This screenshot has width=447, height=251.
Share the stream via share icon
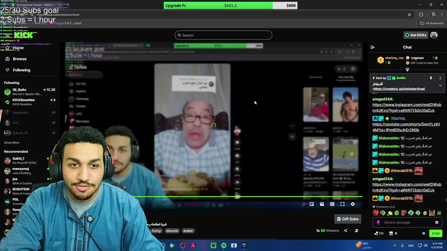[x=345, y=231]
